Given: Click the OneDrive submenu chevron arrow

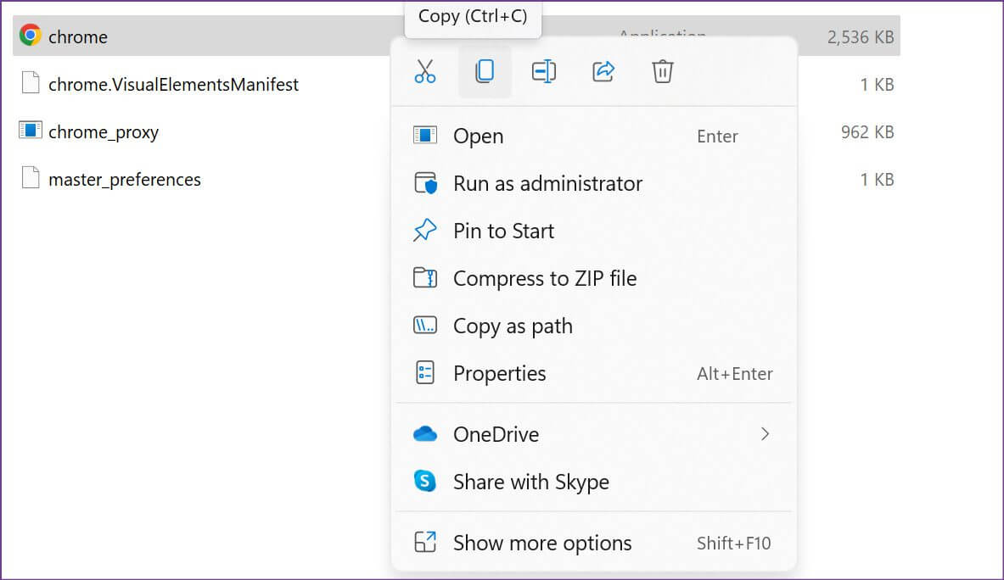Looking at the screenshot, I should pos(766,434).
